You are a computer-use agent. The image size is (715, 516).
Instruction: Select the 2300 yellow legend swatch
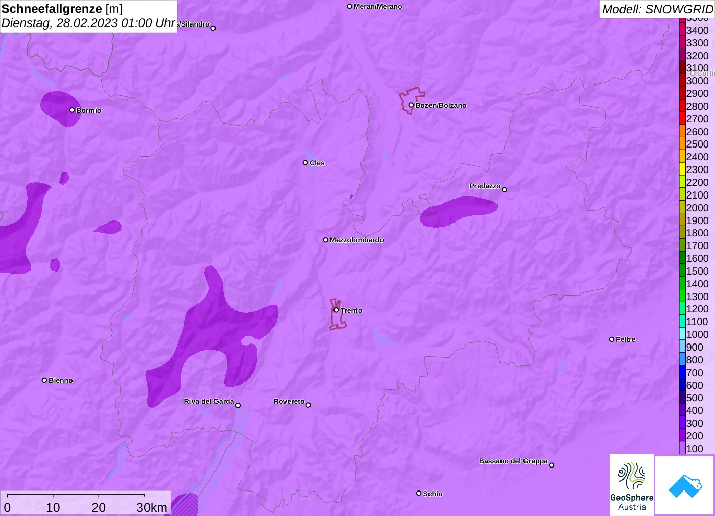click(682, 169)
